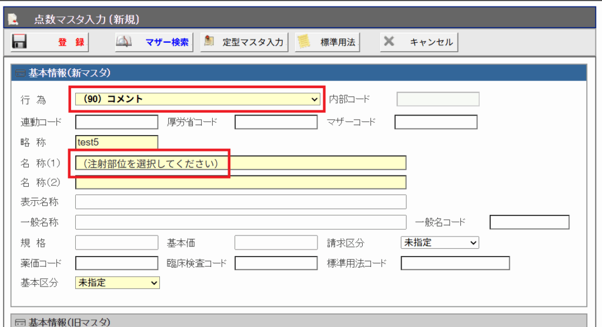The width and height of the screenshot is (602, 327).
Task: Click the 標準用法 notepad icon
Action: click(303, 42)
